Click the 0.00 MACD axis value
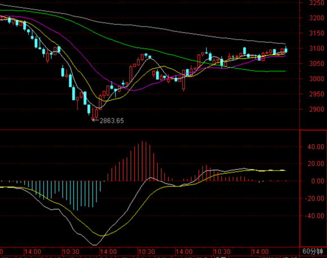This screenshot has width=327, height=258. [317, 181]
